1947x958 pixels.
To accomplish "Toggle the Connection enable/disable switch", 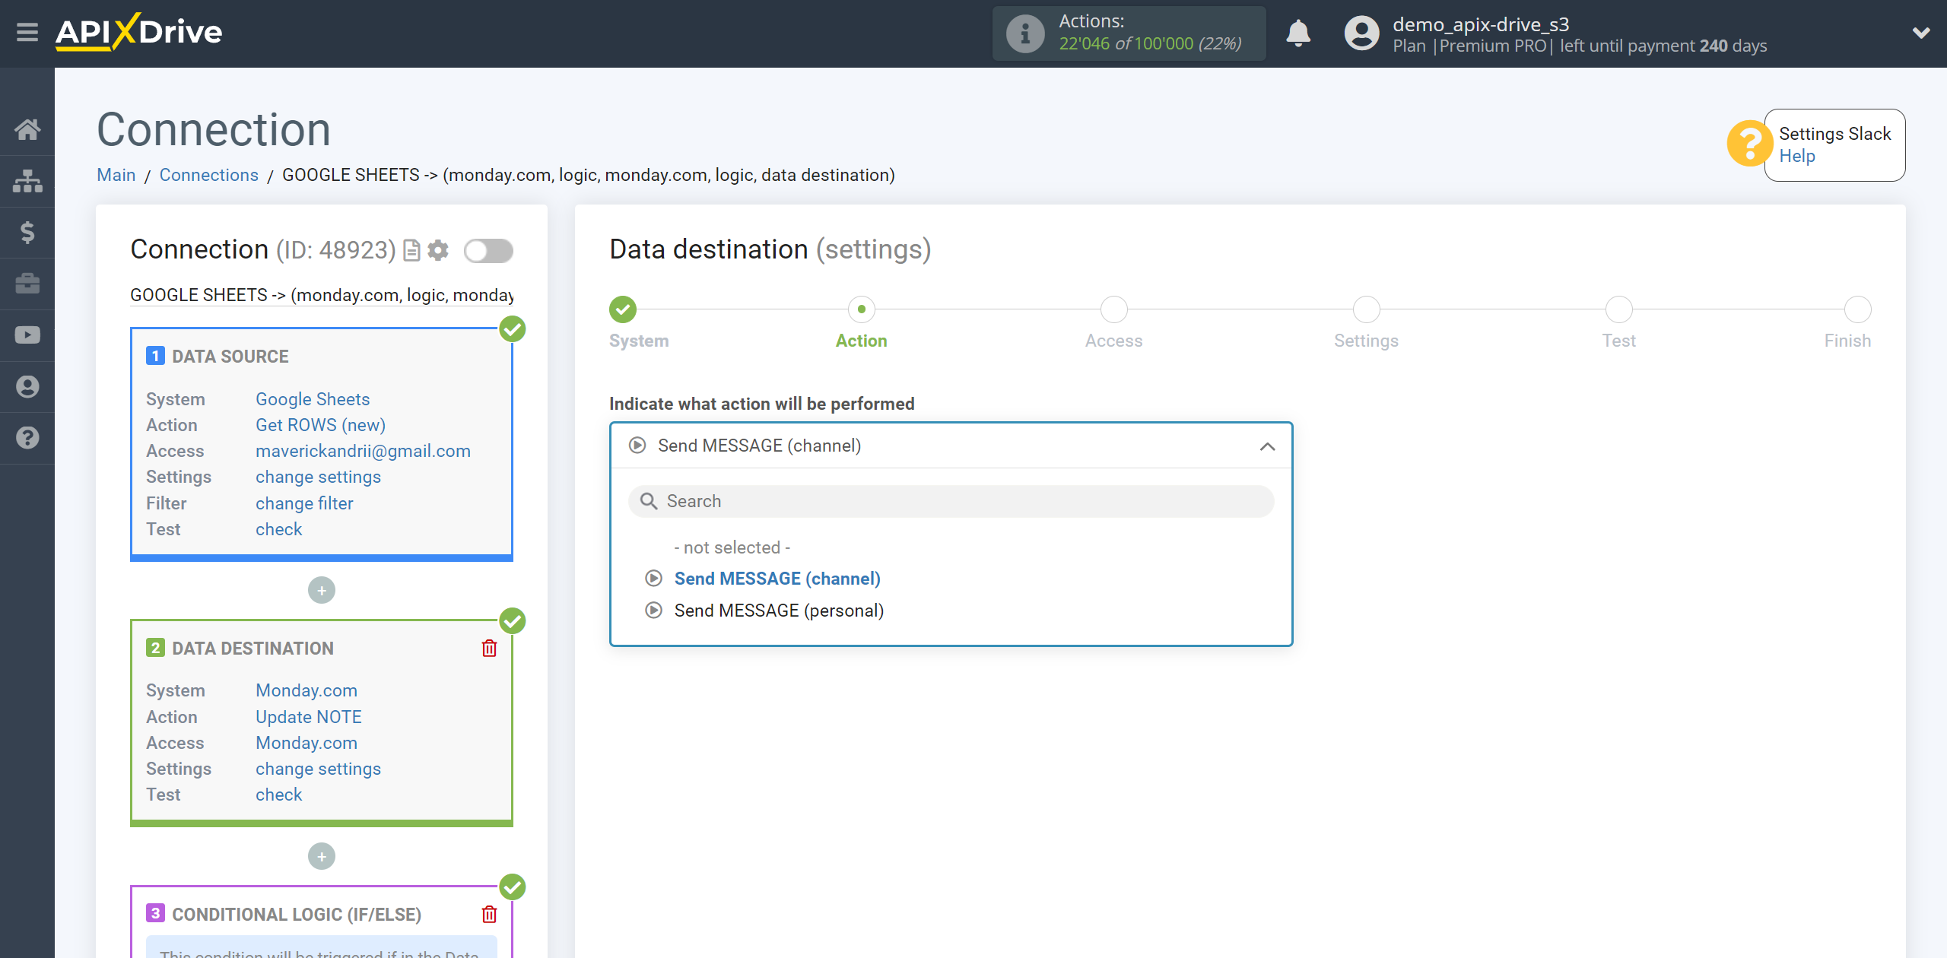I will (488, 249).
